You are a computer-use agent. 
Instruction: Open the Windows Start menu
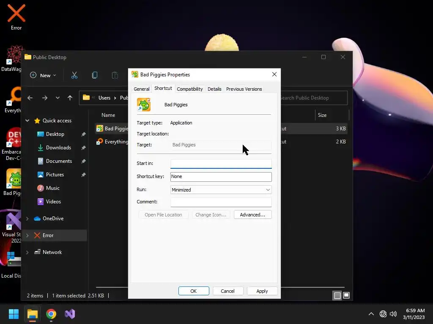pos(14,314)
